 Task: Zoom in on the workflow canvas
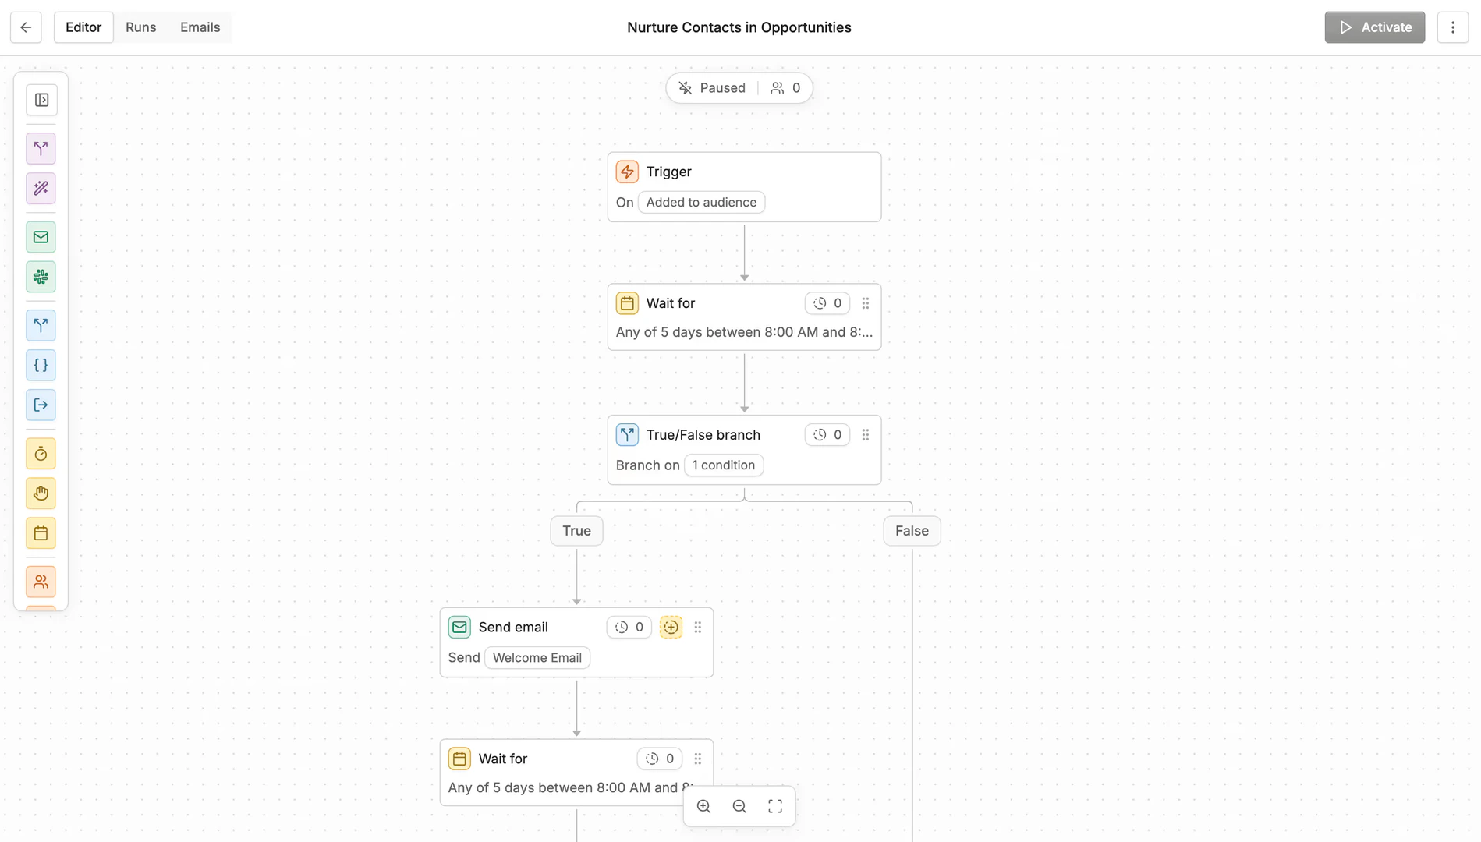(703, 806)
